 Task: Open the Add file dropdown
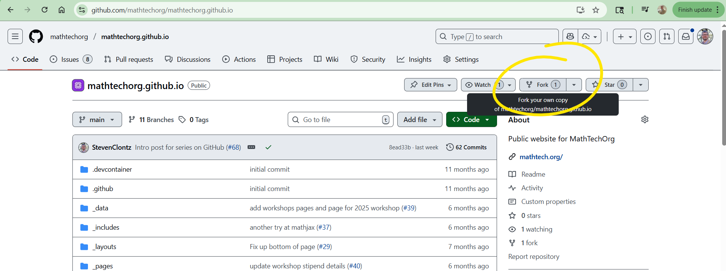coord(419,120)
